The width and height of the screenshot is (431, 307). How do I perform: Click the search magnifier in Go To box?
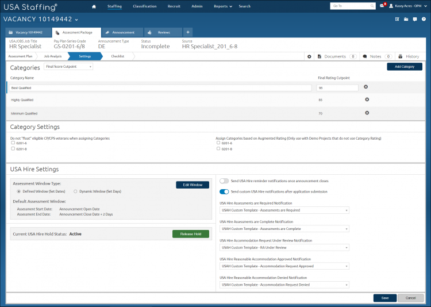pyautogui.click(x=372, y=6)
